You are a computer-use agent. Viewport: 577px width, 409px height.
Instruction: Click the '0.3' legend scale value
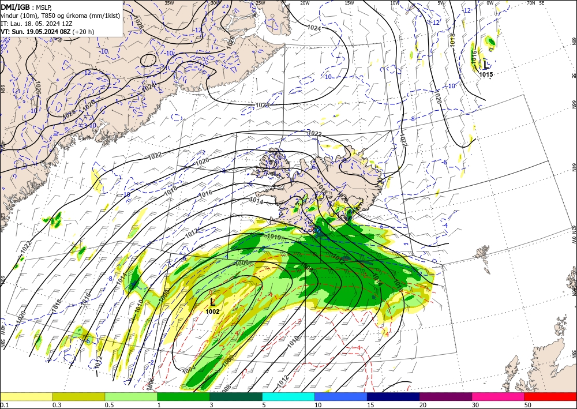click(x=57, y=404)
